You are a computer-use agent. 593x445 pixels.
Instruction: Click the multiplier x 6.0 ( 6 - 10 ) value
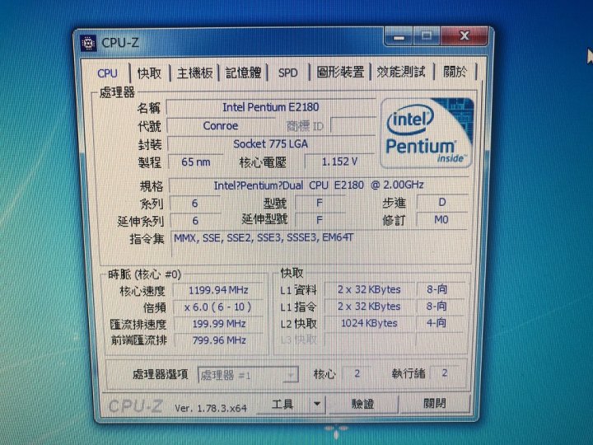point(218,307)
